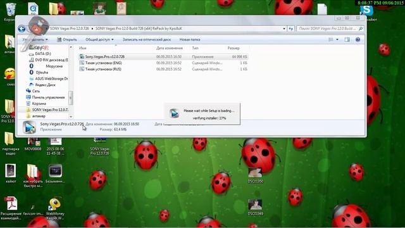Screen dimensions: 405x228
Task: Select desktop SONY Vegas Pro 12.0.726 icon
Action: pyautogui.click(x=100, y=146)
